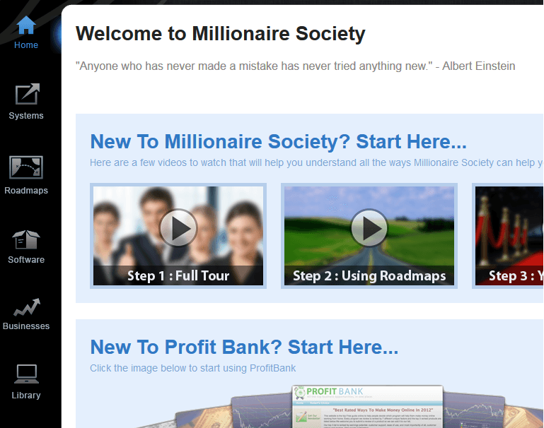This screenshot has height=428, width=544.
Task: Play the Step 1 Full Tour video
Action: click(x=178, y=228)
